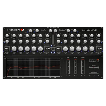Select the Right channel PS band button
This screenshot has height=106, width=106.
coord(99,54)
